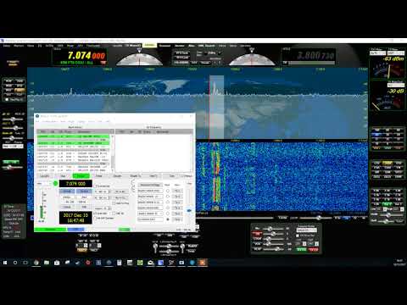Open the Configurations menu in WSJT-X
Viewport: 407px width, 305px height.
click(49, 121)
